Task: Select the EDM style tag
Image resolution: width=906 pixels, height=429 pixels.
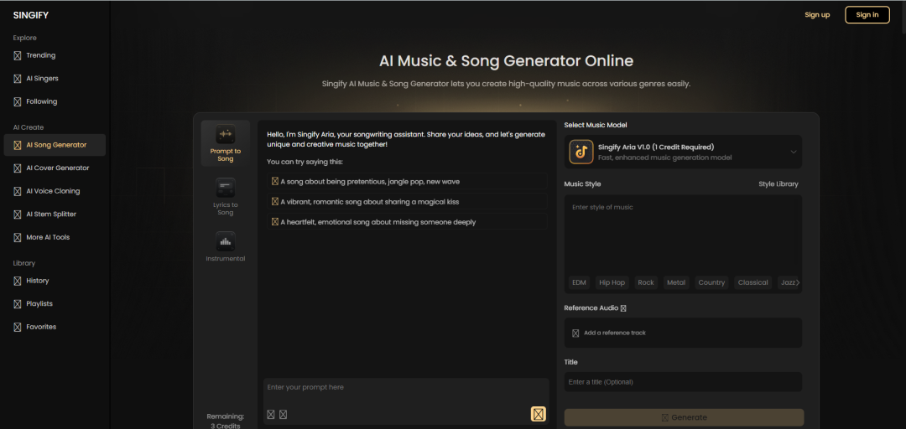Action: coord(579,283)
